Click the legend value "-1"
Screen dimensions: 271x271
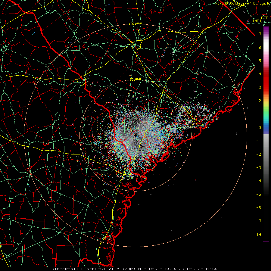click(259, 141)
